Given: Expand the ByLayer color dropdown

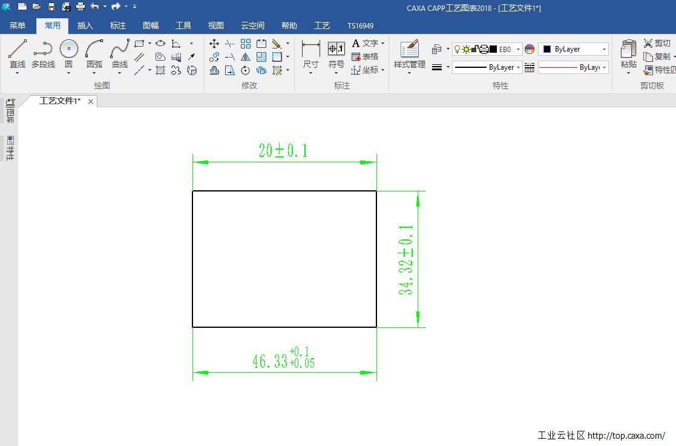Looking at the screenshot, I should [x=603, y=50].
